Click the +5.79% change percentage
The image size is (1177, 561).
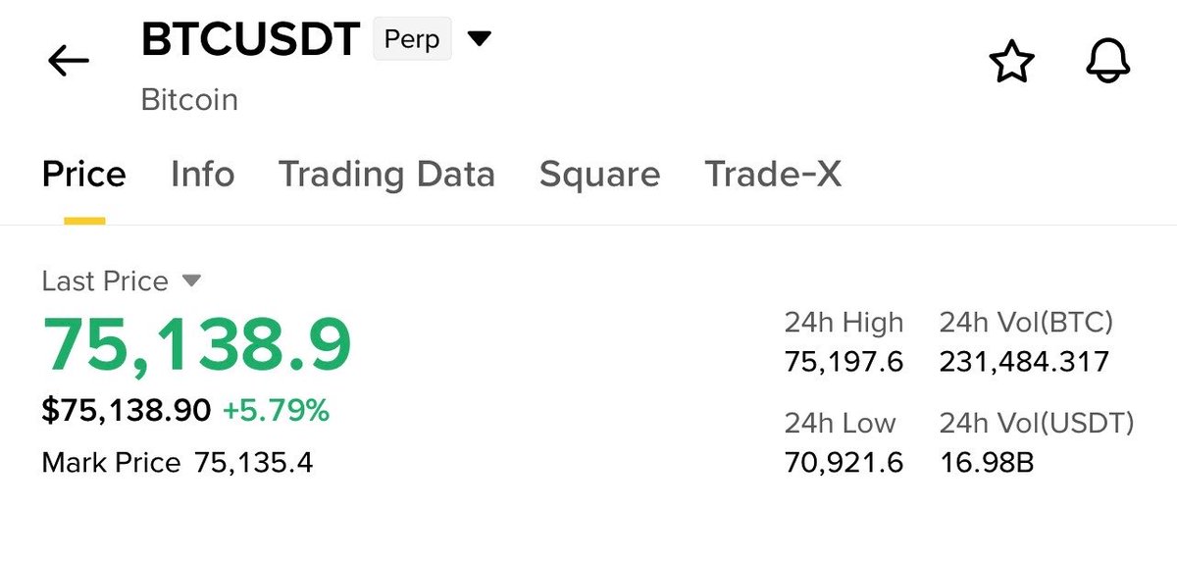coord(276,411)
